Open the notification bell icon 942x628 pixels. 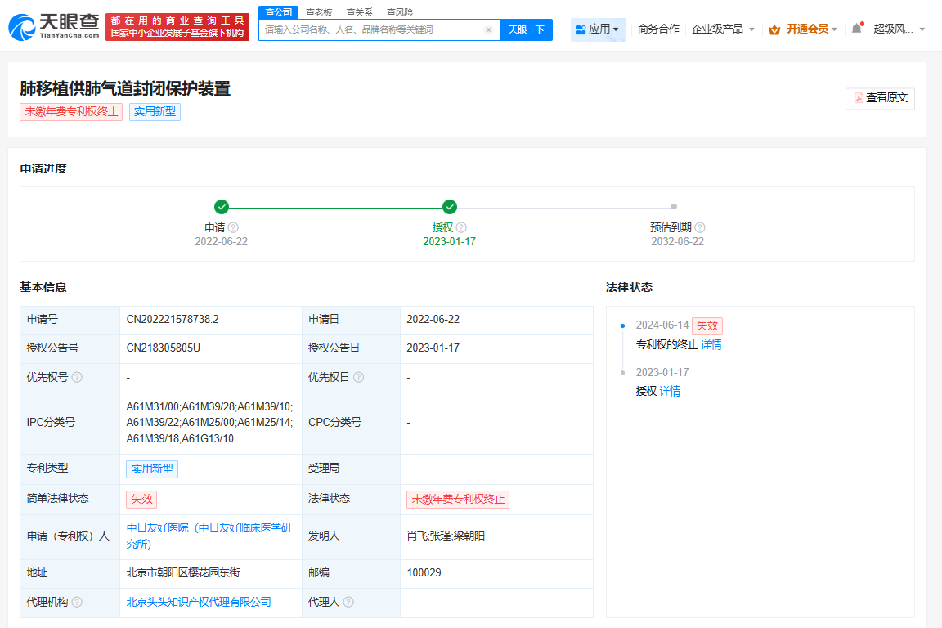click(x=855, y=27)
